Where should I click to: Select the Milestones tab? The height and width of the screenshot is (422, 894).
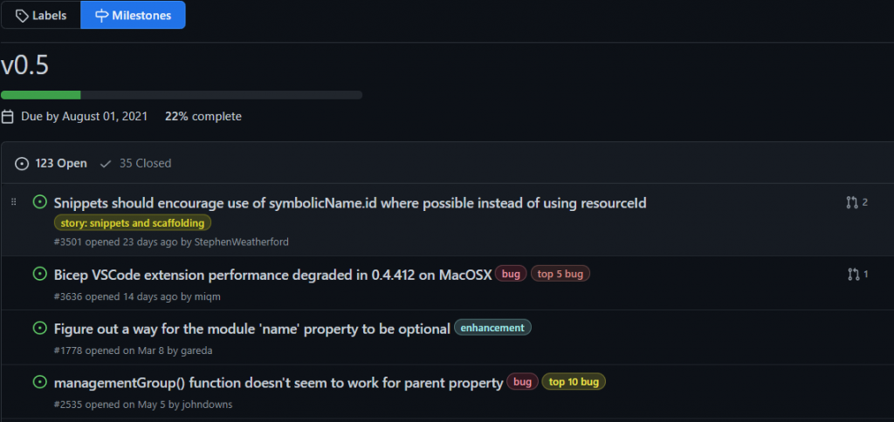(x=133, y=15)
